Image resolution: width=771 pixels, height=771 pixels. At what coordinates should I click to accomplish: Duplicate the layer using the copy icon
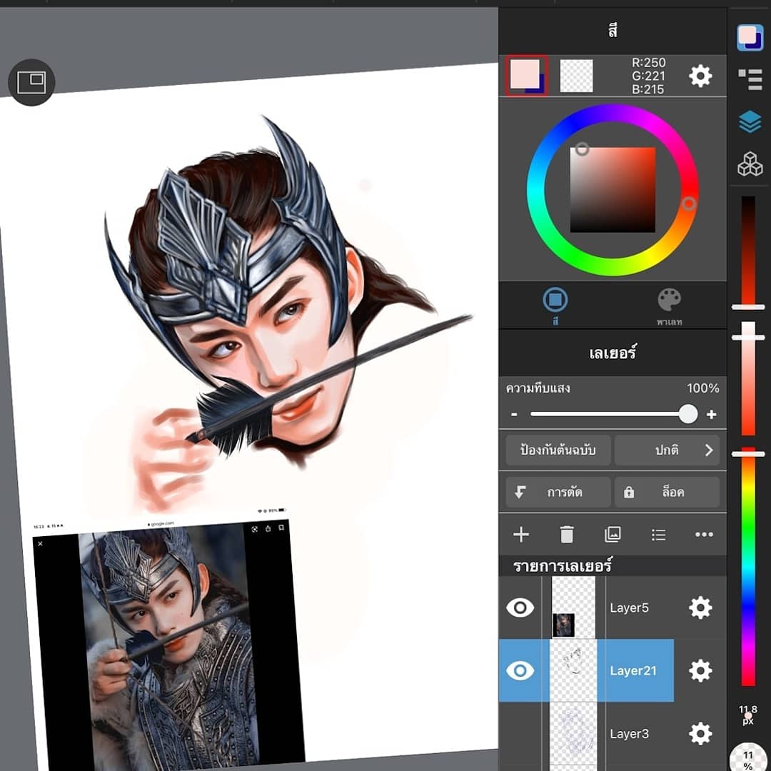point(613,535)
